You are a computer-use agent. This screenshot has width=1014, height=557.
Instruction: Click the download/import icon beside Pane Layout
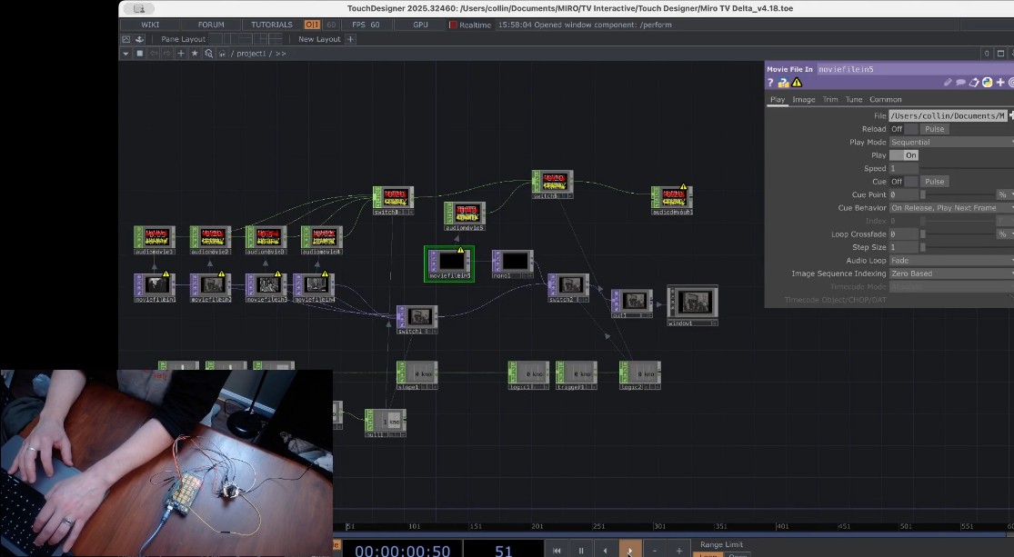pos(139,39)
